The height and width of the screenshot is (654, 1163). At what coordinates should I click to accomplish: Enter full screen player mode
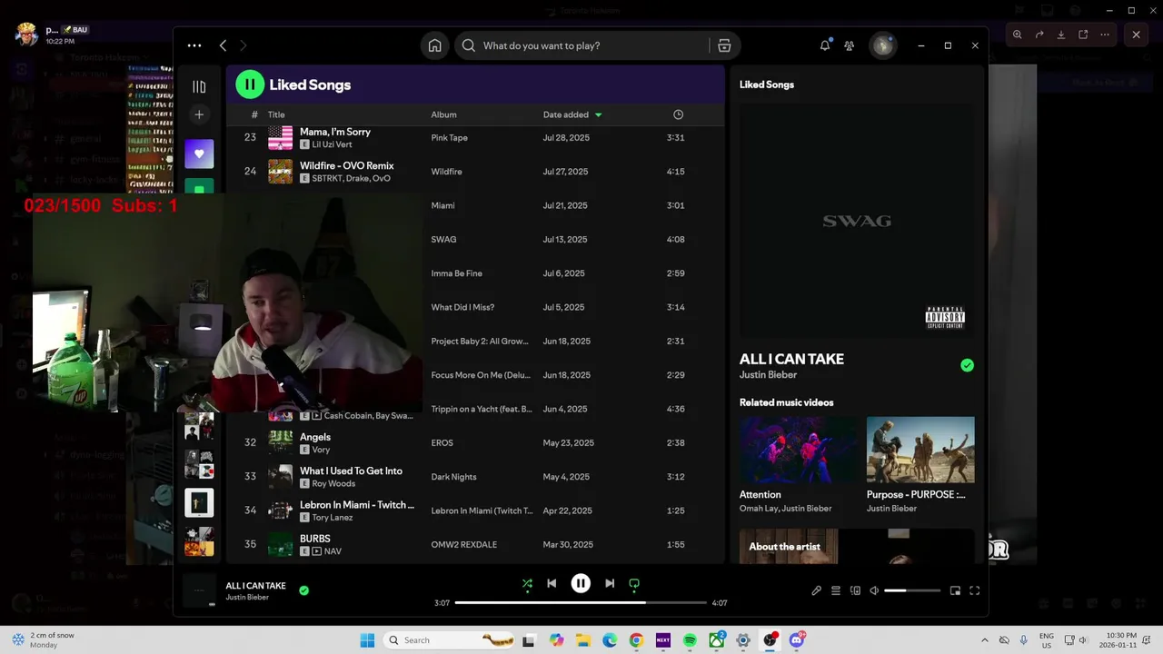[974, 590]
